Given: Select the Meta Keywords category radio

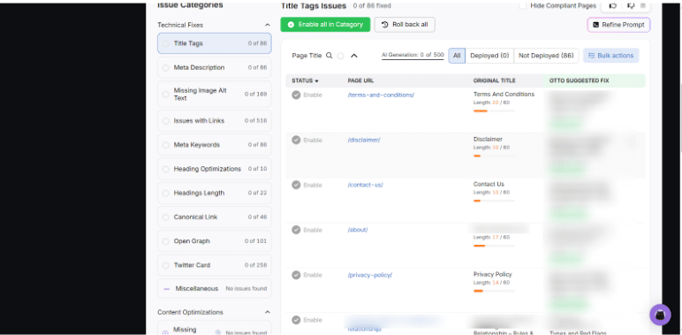Looking at the screenshot, I should coord(166,145).
